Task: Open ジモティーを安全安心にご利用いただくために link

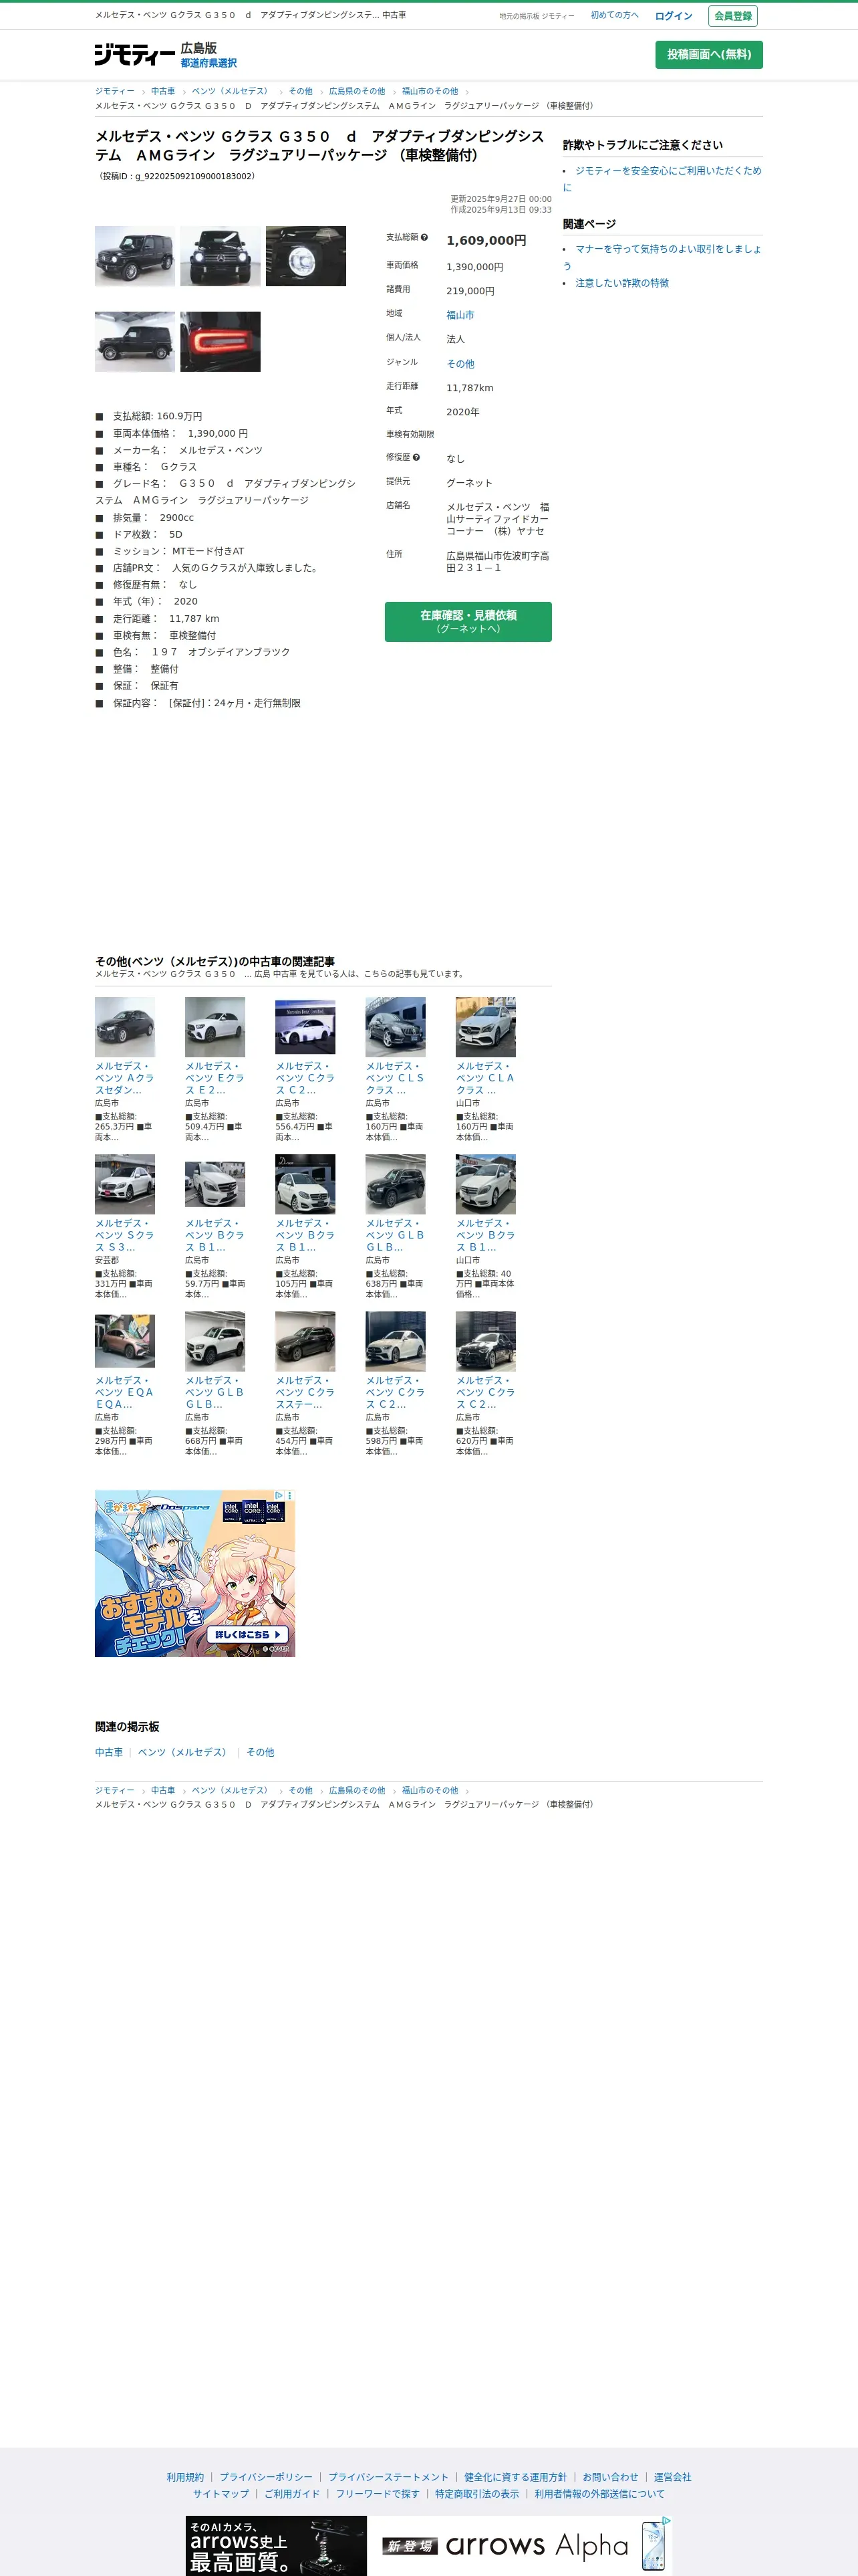Action: click(662, 179)
